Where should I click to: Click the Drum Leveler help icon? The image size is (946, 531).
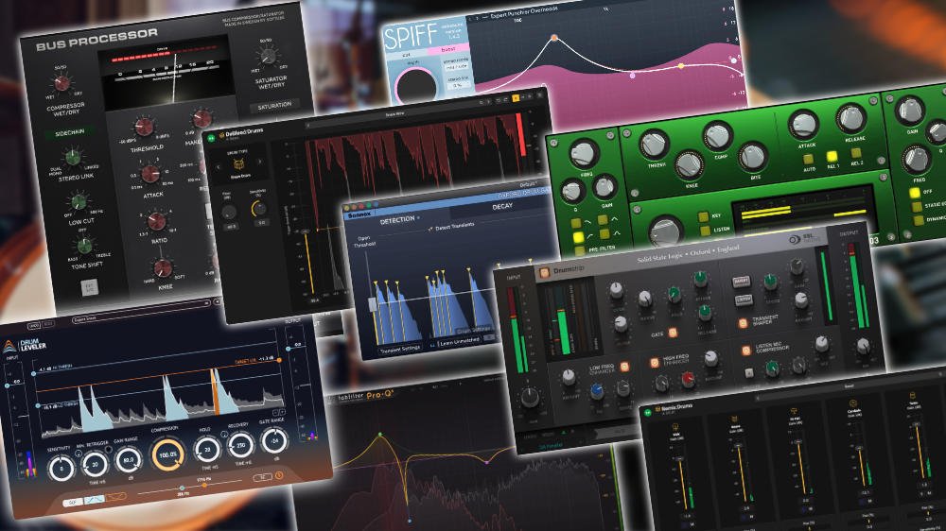pos(279,475)
